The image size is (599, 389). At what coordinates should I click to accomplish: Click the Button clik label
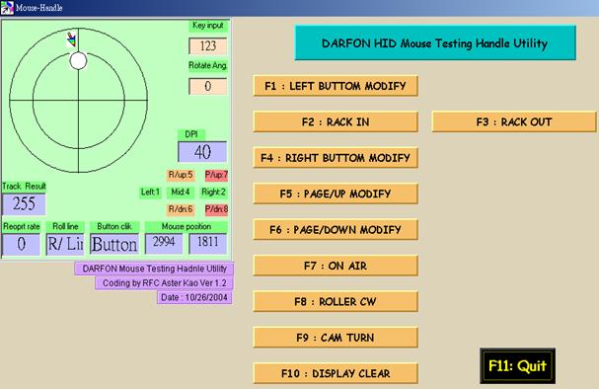tap(114, 227)
